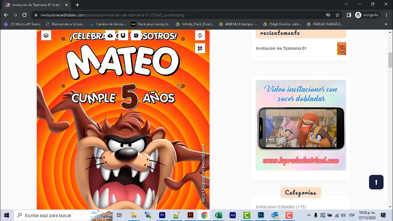Launch Photoshop from the taskbar
The image size is (393, 221).
[x=261, y=215]
